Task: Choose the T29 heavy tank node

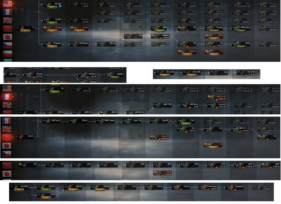Action: 187,44
